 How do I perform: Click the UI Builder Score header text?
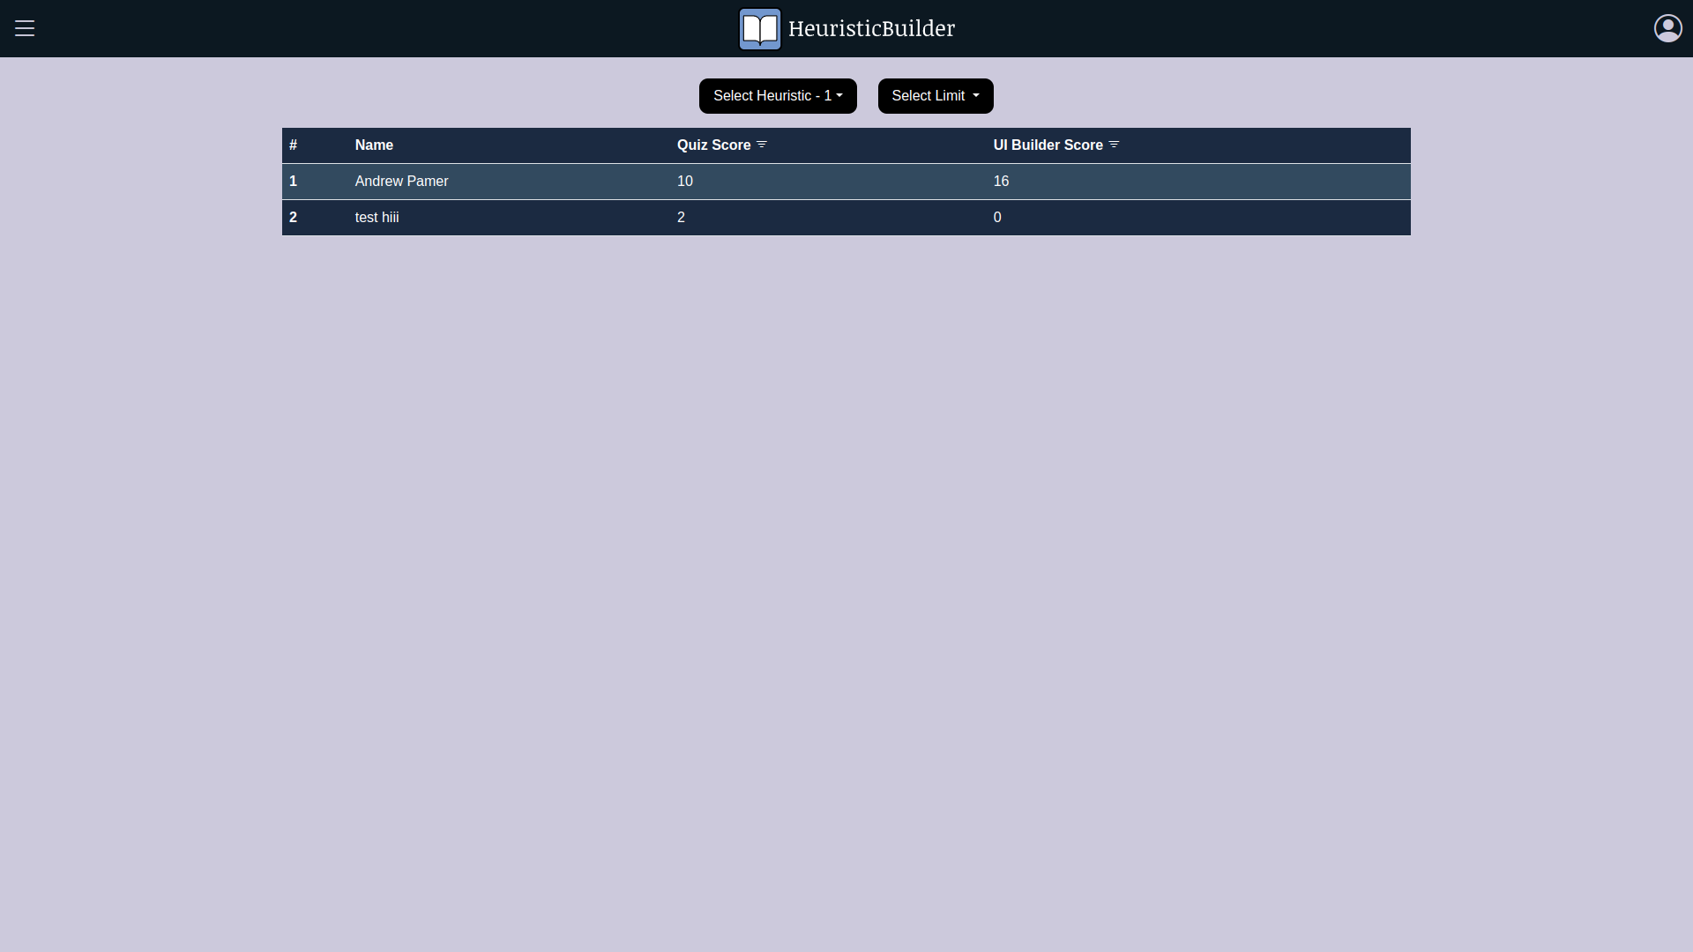coord(1048,145)
